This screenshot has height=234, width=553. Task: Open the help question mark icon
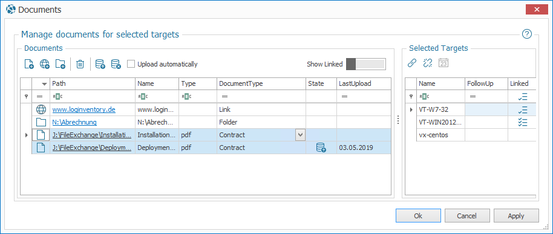click(526, 34)
